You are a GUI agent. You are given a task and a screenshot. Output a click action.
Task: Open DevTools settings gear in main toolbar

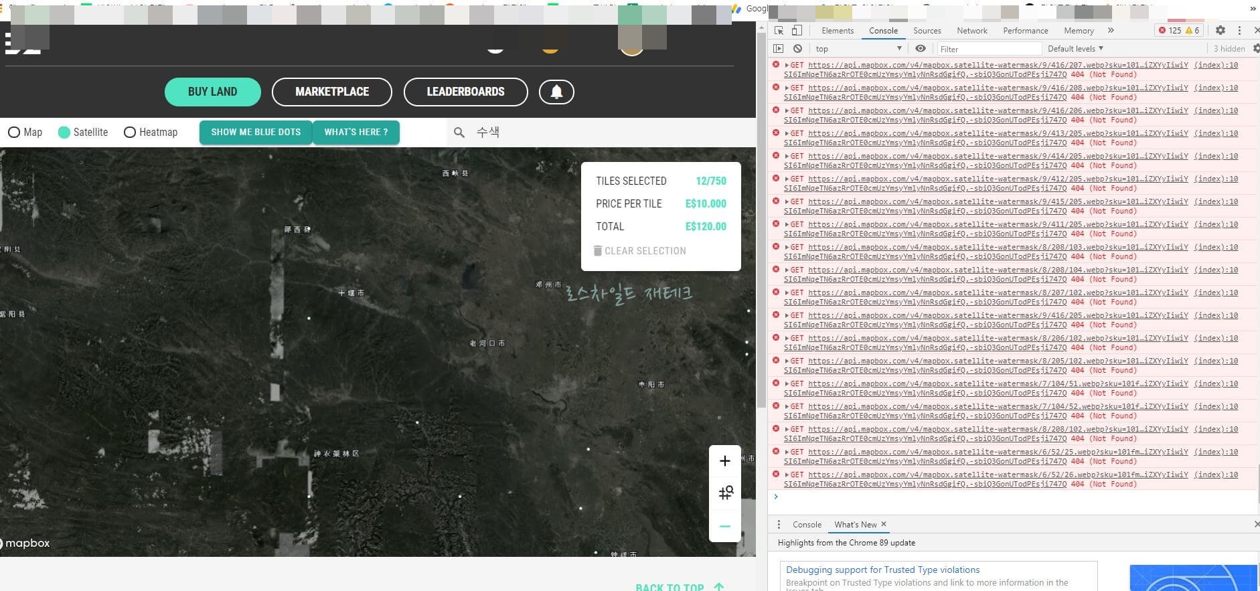[x=1220, y=31]
